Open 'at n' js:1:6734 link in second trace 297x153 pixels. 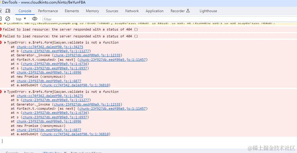coord(55,113)
